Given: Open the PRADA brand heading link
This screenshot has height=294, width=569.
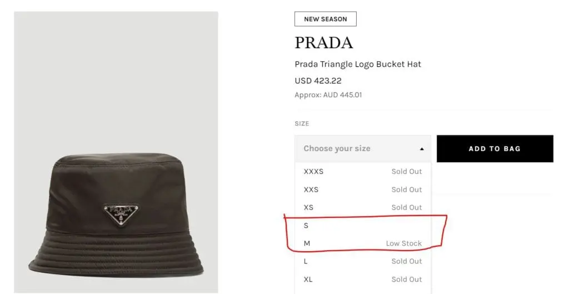Looking at the screenshot, I should (x=323, y=43).
